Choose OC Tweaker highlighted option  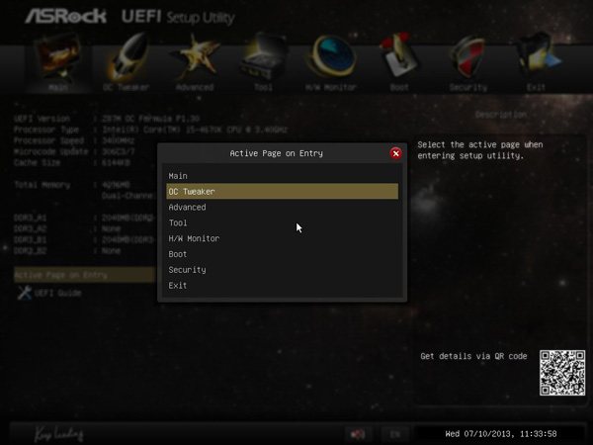pyautogui.click(x=282, y=192)
